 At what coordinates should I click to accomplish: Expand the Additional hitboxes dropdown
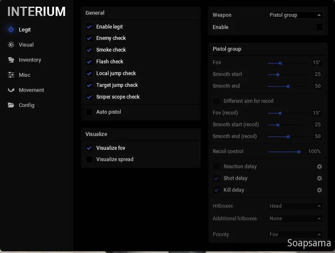pyautogui.click(x=295, y=219)
